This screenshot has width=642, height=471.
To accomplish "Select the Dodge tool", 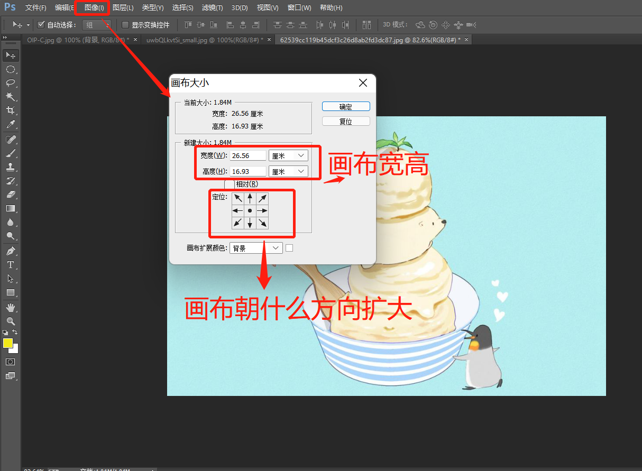I will click(11, 236).
